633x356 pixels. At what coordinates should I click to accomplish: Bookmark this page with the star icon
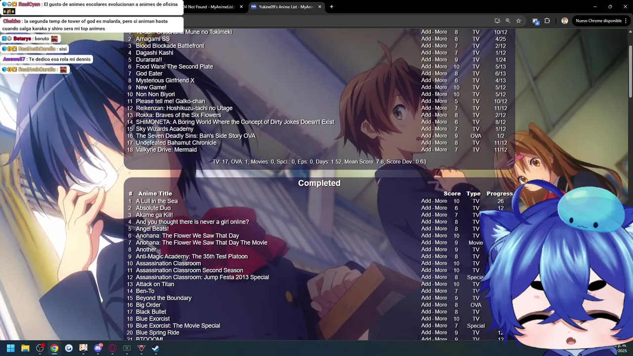[518, 21]
